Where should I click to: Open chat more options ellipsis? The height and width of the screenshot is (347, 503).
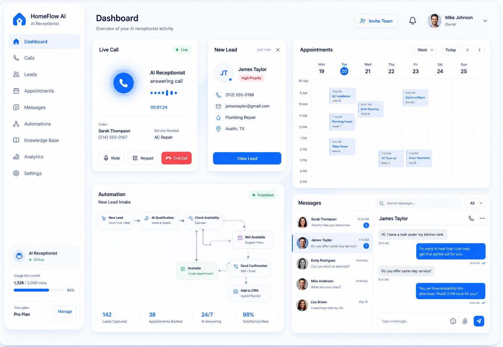click(482, 218)
